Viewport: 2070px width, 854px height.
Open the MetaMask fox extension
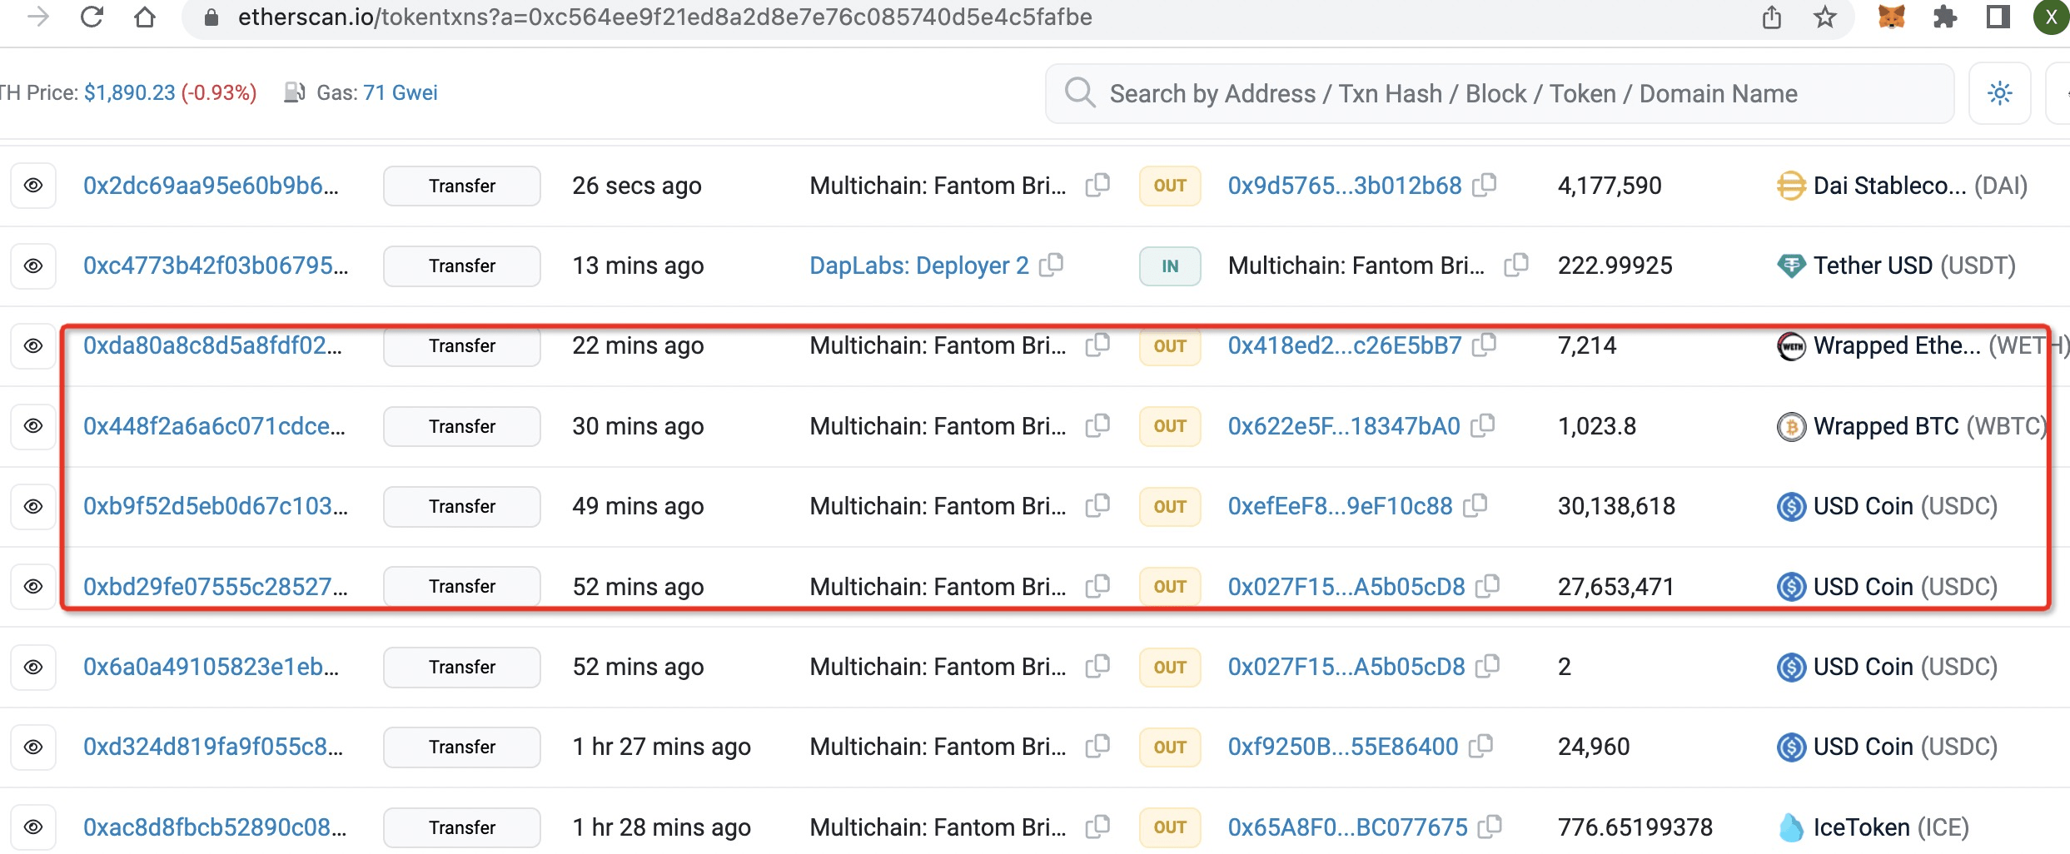point(1891,17)
